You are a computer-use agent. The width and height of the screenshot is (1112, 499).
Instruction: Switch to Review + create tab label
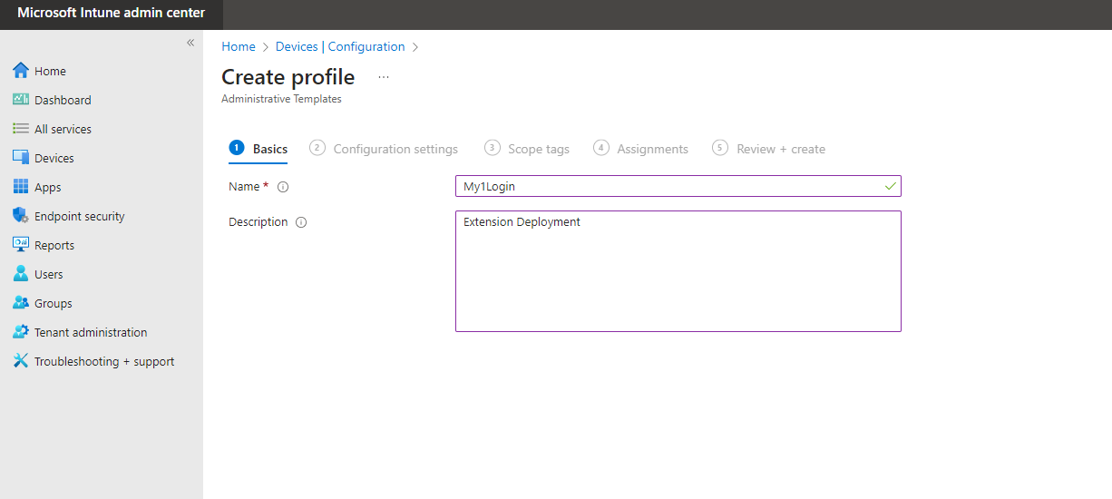[781, 149]
